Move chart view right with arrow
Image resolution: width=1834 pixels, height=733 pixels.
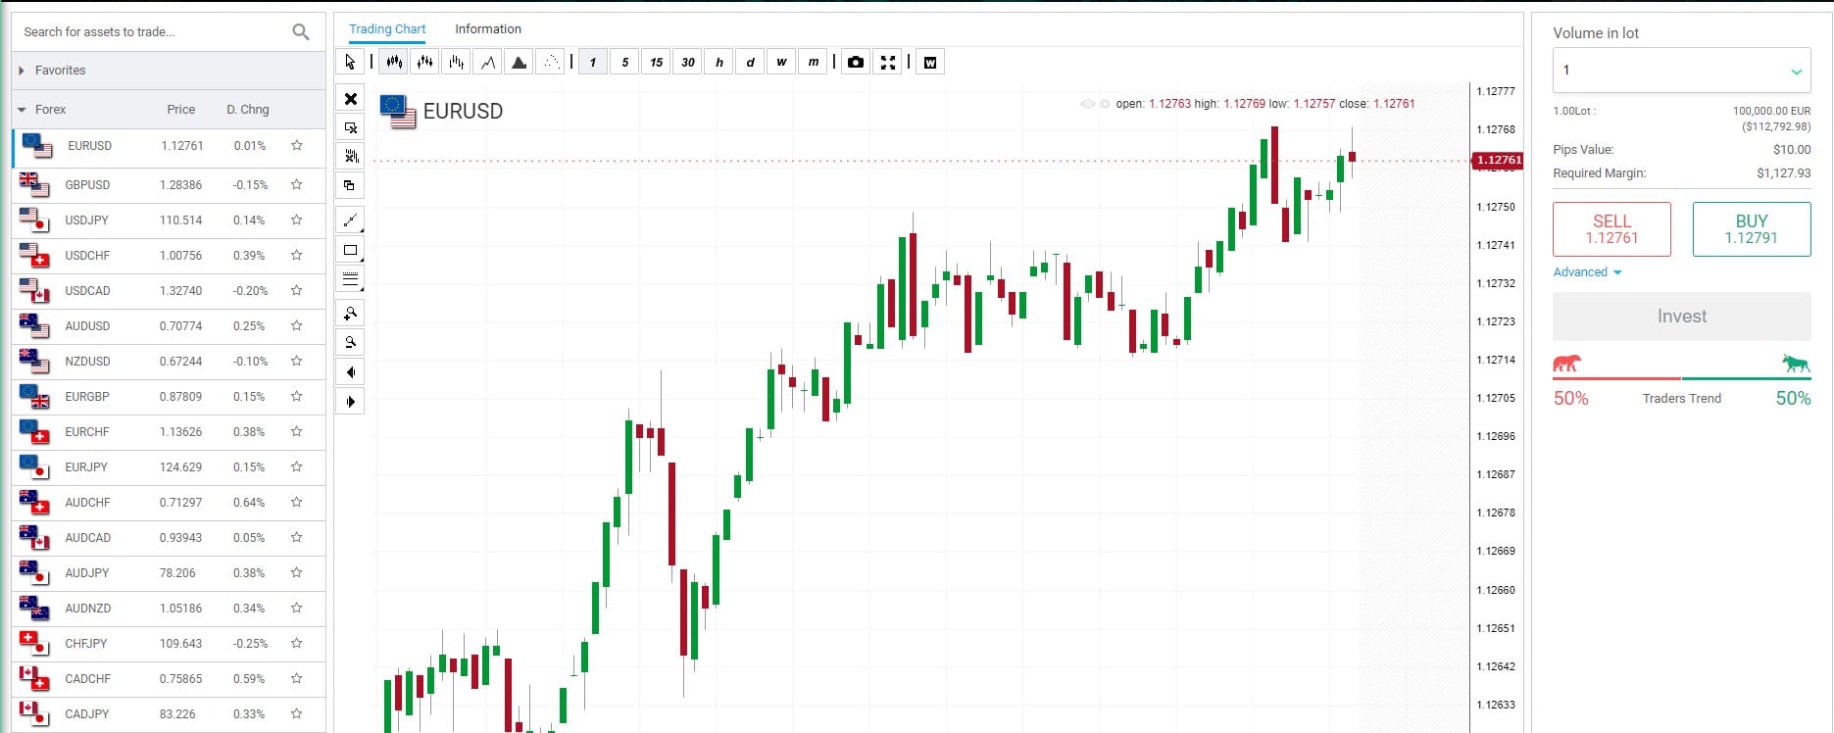point(350,401)
